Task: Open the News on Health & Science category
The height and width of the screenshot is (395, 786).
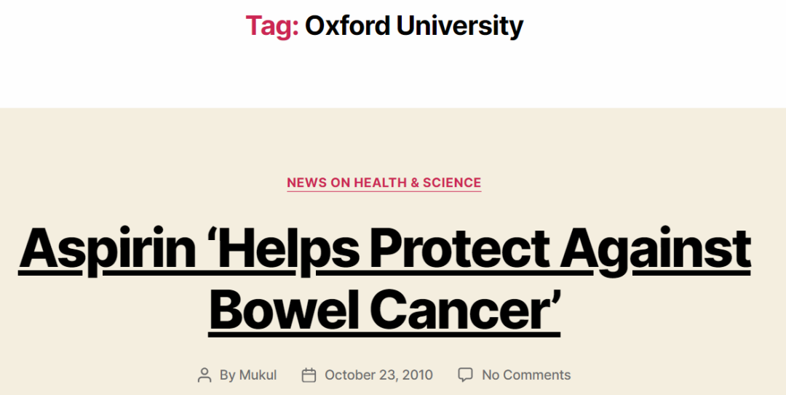Action: point(384,183)
